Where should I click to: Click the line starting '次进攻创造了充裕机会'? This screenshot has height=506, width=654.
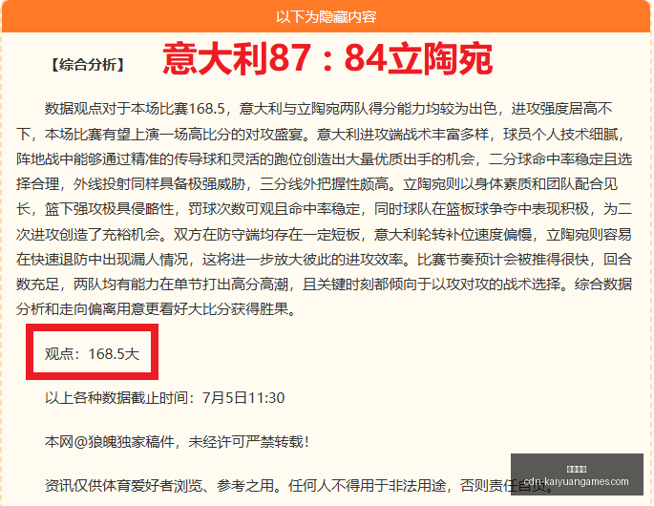click(324, 235)
